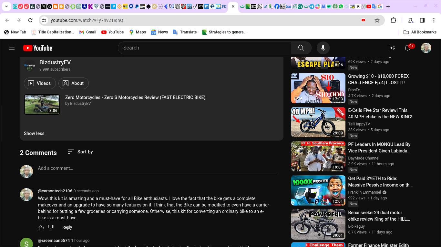Go back in browser history
Screen dimensions: 441x247
[7, 20]
